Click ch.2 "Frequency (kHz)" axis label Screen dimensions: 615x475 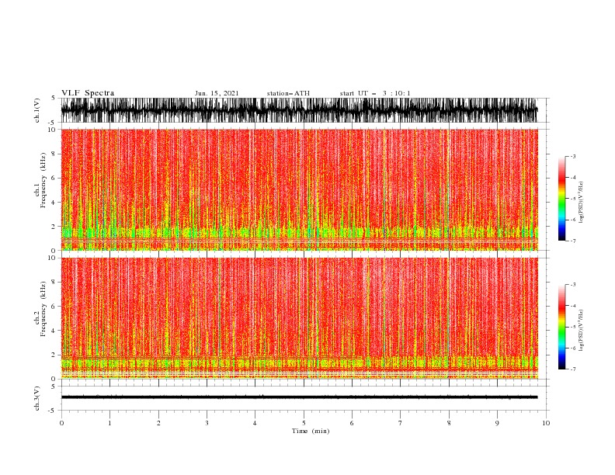(43, 309)
